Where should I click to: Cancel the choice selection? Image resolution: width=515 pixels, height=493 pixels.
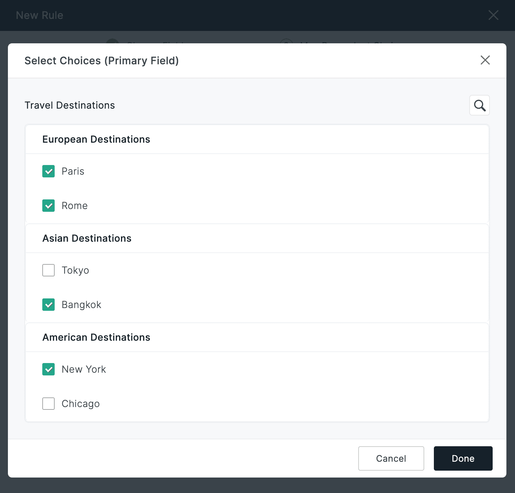pos(391,458)
